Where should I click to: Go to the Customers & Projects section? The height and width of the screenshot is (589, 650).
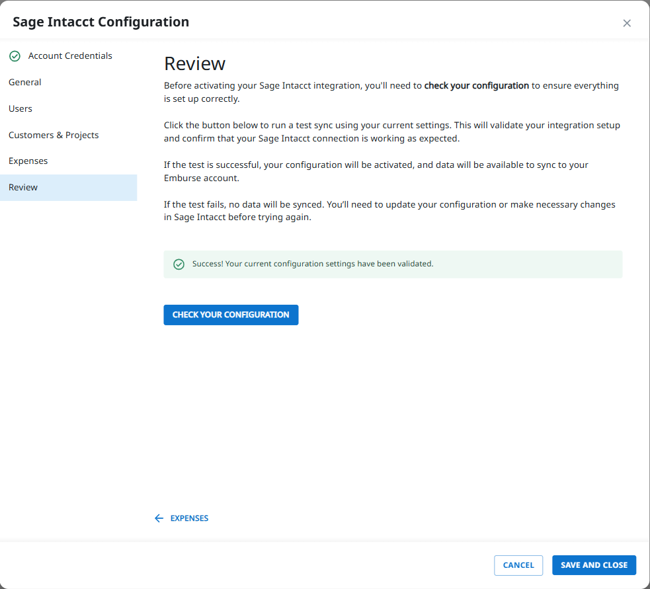pos(54,135)
